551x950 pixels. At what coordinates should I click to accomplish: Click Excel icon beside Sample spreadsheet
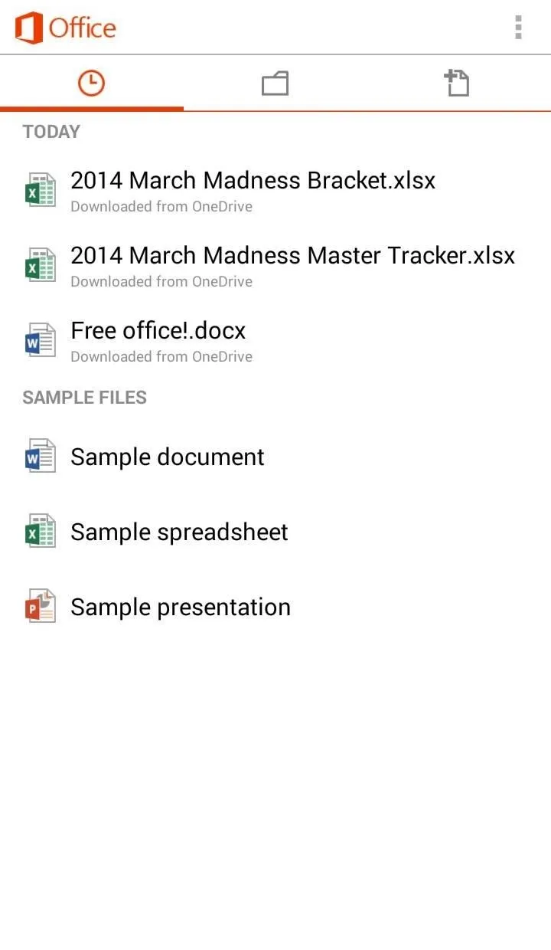[x=40, y=531]
